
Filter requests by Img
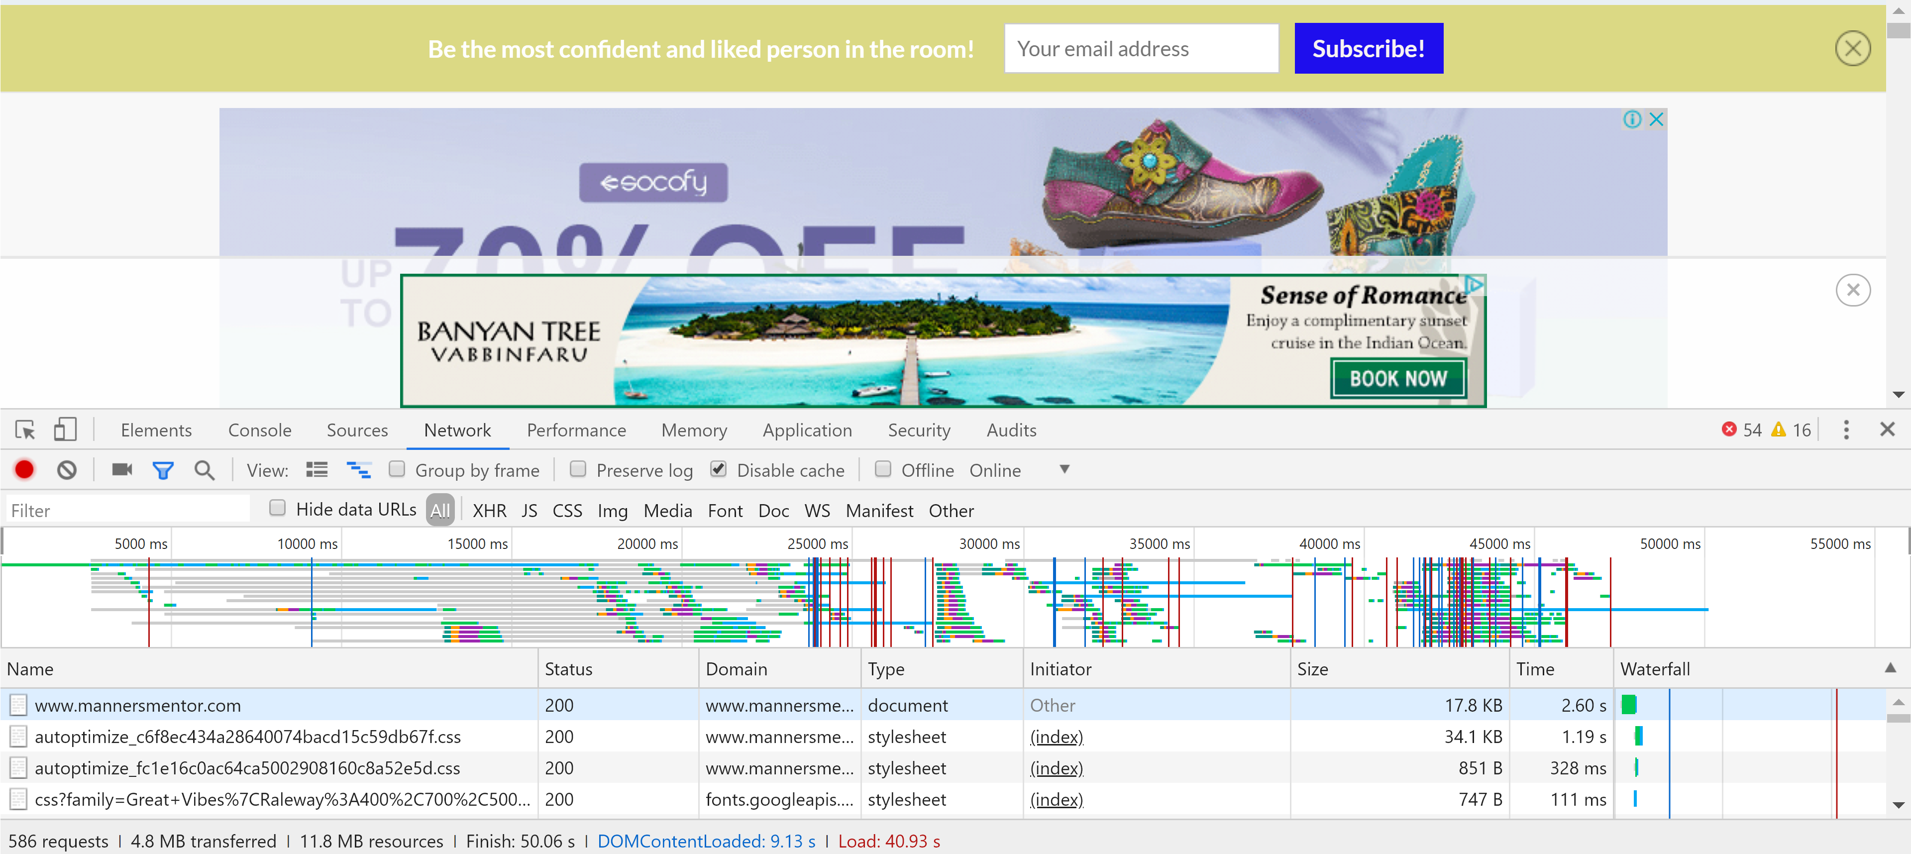point(612,511)
